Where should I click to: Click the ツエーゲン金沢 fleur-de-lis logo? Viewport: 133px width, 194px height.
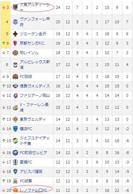tap(15, 34)
